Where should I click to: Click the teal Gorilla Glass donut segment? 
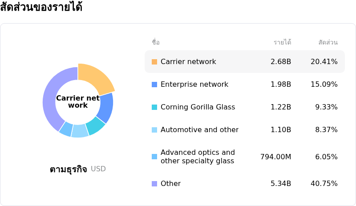point(95,125)
